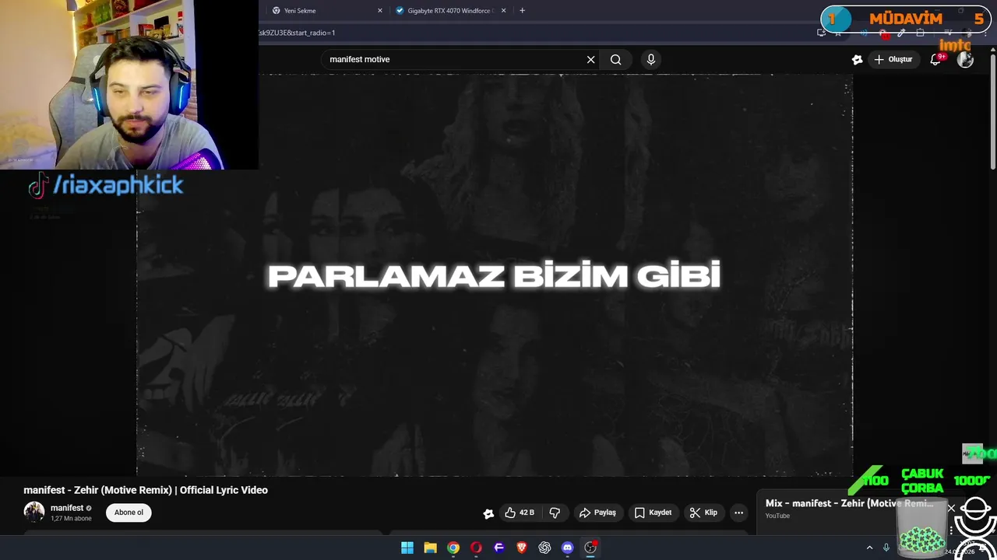Click the sparkle icon beside like button
This screenshot has height=560, width=997.
point(488,513)
